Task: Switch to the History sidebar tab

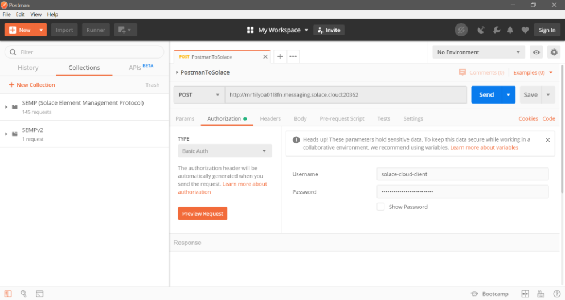Action: pyautogui.click(x=28, y=68)
